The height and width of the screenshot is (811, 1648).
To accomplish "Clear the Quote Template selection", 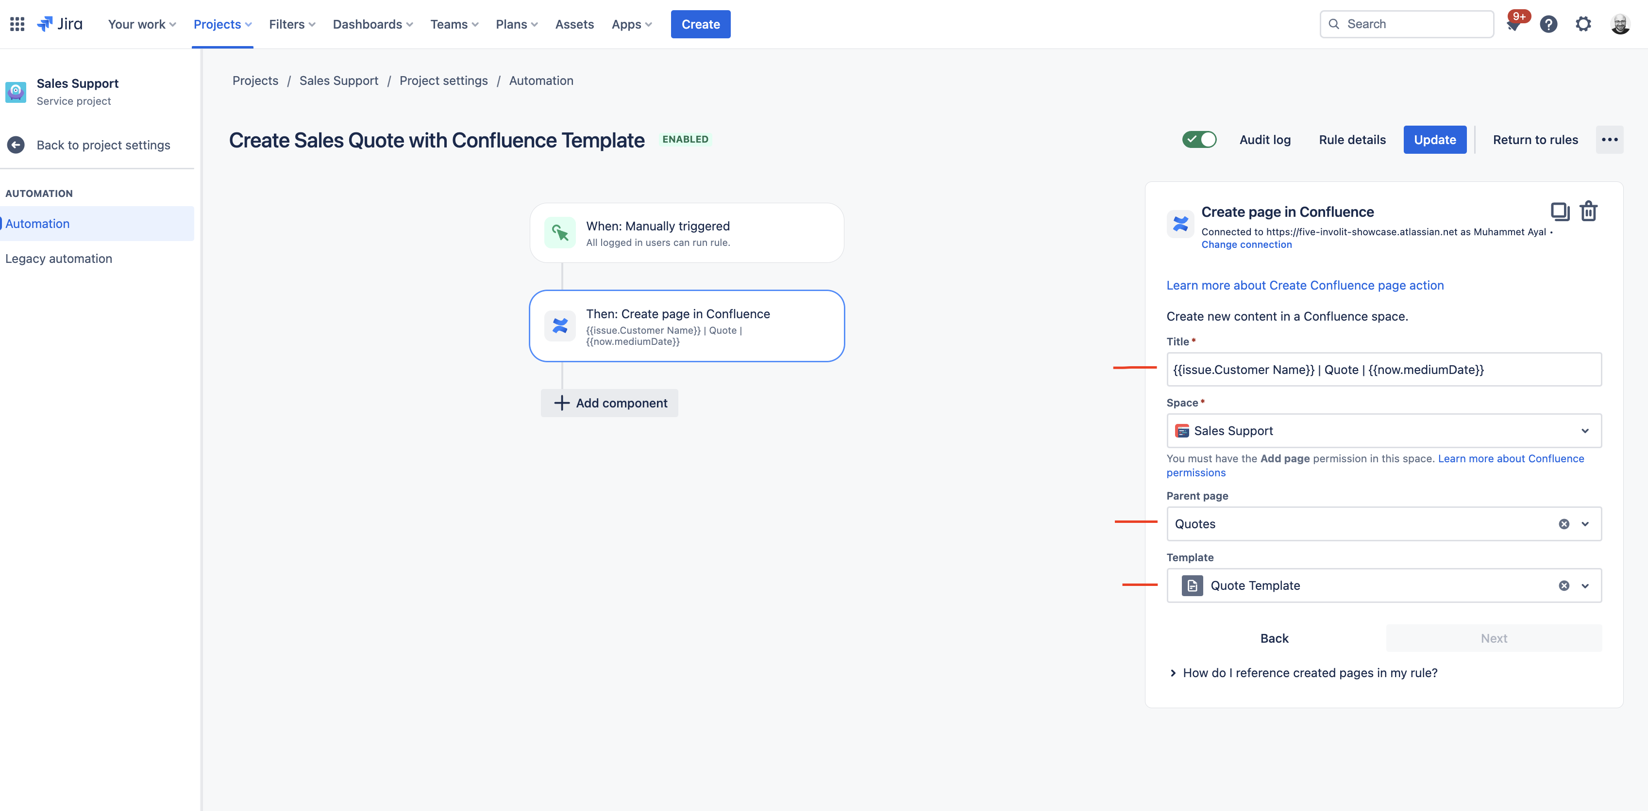I will point(1564,586).
